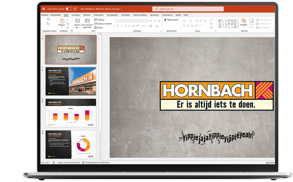Click the align text left icon
The image size is (293, 182).
point(184,26)
